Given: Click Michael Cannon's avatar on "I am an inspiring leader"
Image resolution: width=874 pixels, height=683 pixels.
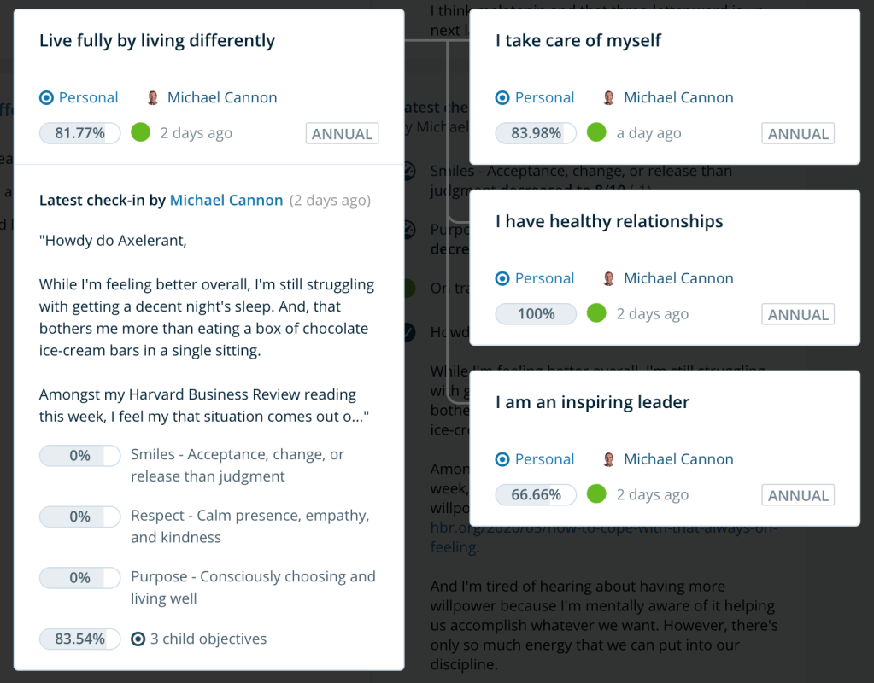Looking at the screenshot, I should [609, 458].
